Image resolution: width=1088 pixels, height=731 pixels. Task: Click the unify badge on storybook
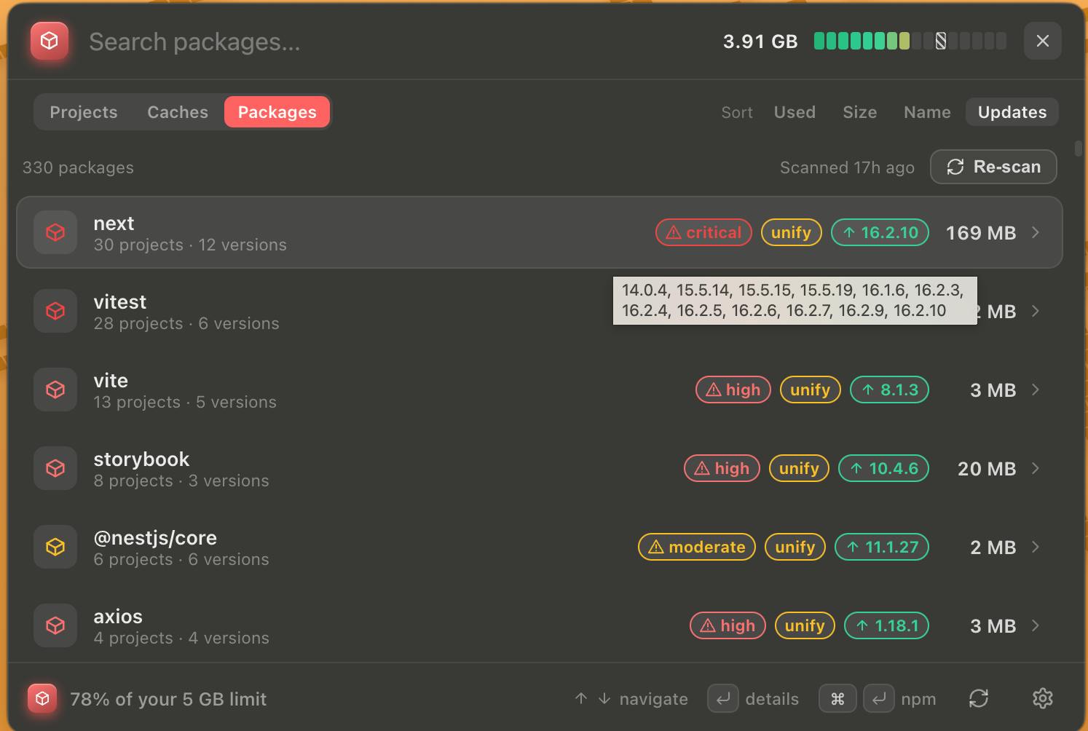click(799, 468)
